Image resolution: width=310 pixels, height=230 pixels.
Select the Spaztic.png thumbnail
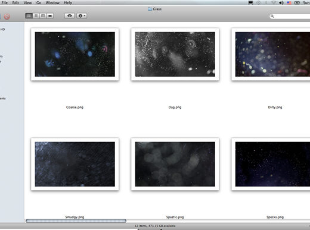coord(175,164)
